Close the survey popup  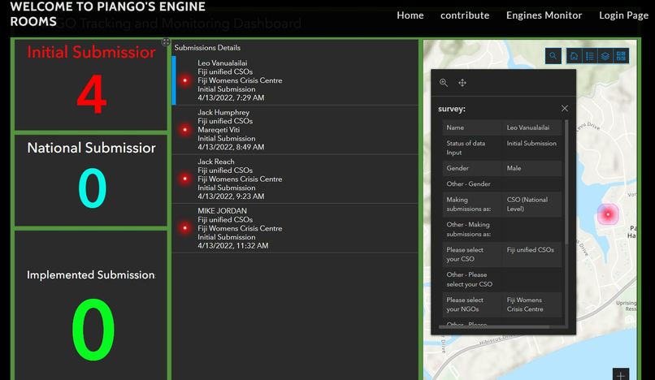click(x=564, y=109)
